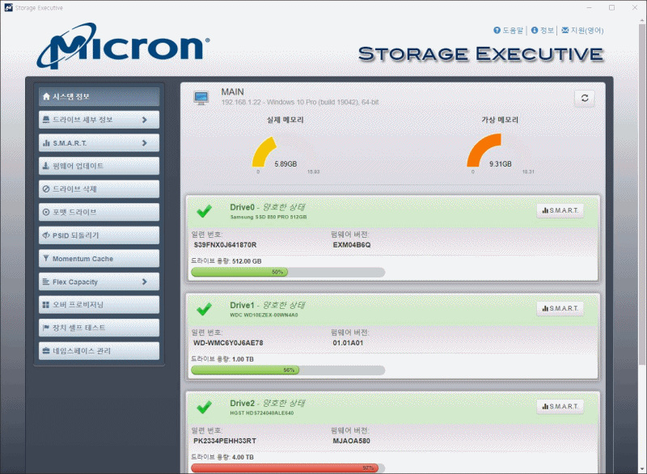This screenshot has height=474, width=647.
Task: Click WDC WD10EZEX model text
Action: (264, 315)
